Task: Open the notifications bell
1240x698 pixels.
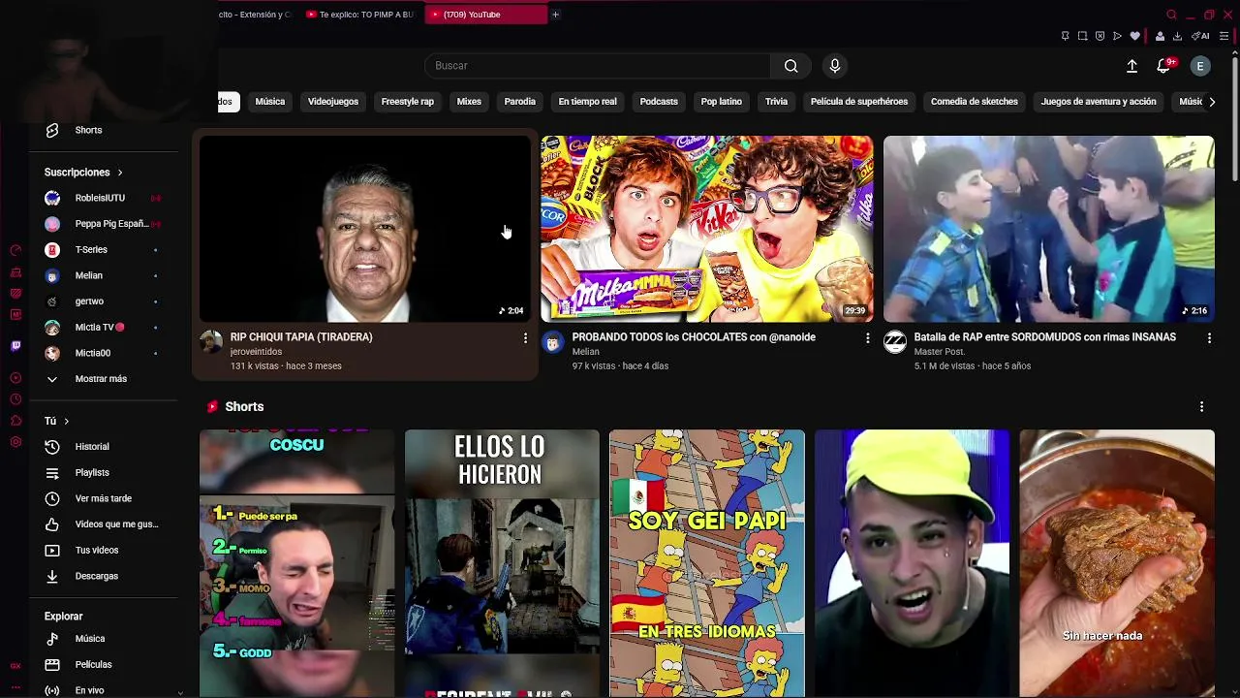Action: [1163, 66]
